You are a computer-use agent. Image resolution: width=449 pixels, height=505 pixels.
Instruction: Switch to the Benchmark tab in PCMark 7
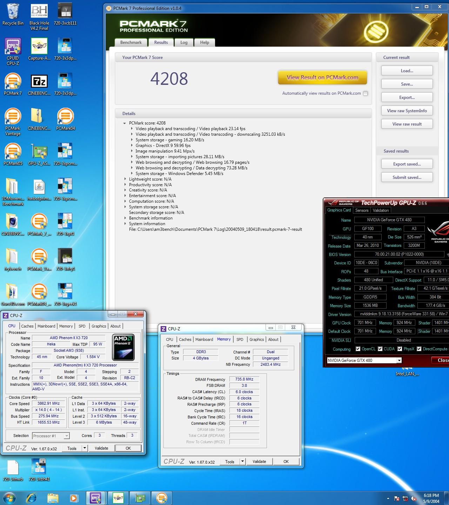pyautogui.click(x=131, y=42)
